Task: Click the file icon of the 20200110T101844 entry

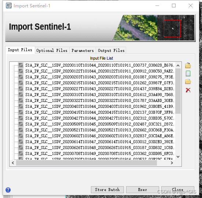Action: [21, 65]
